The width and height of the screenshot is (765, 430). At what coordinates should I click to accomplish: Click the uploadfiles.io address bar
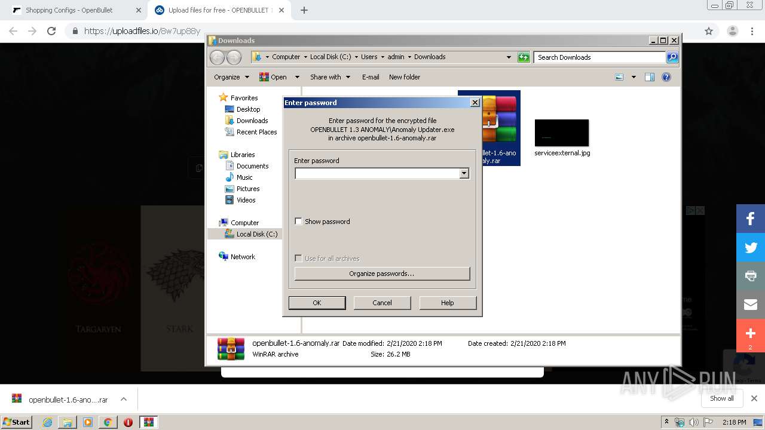click(x=382, y=31)
